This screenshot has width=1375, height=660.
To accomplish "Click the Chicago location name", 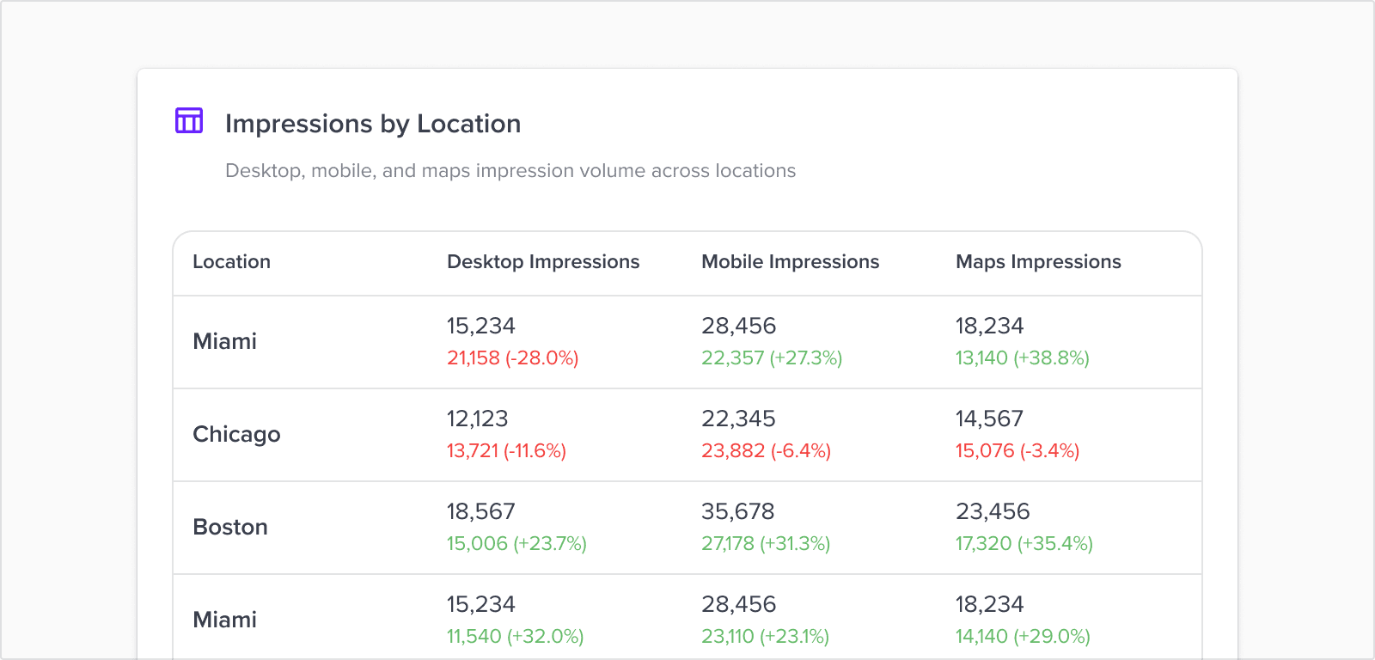I will (x=236, y=434).
